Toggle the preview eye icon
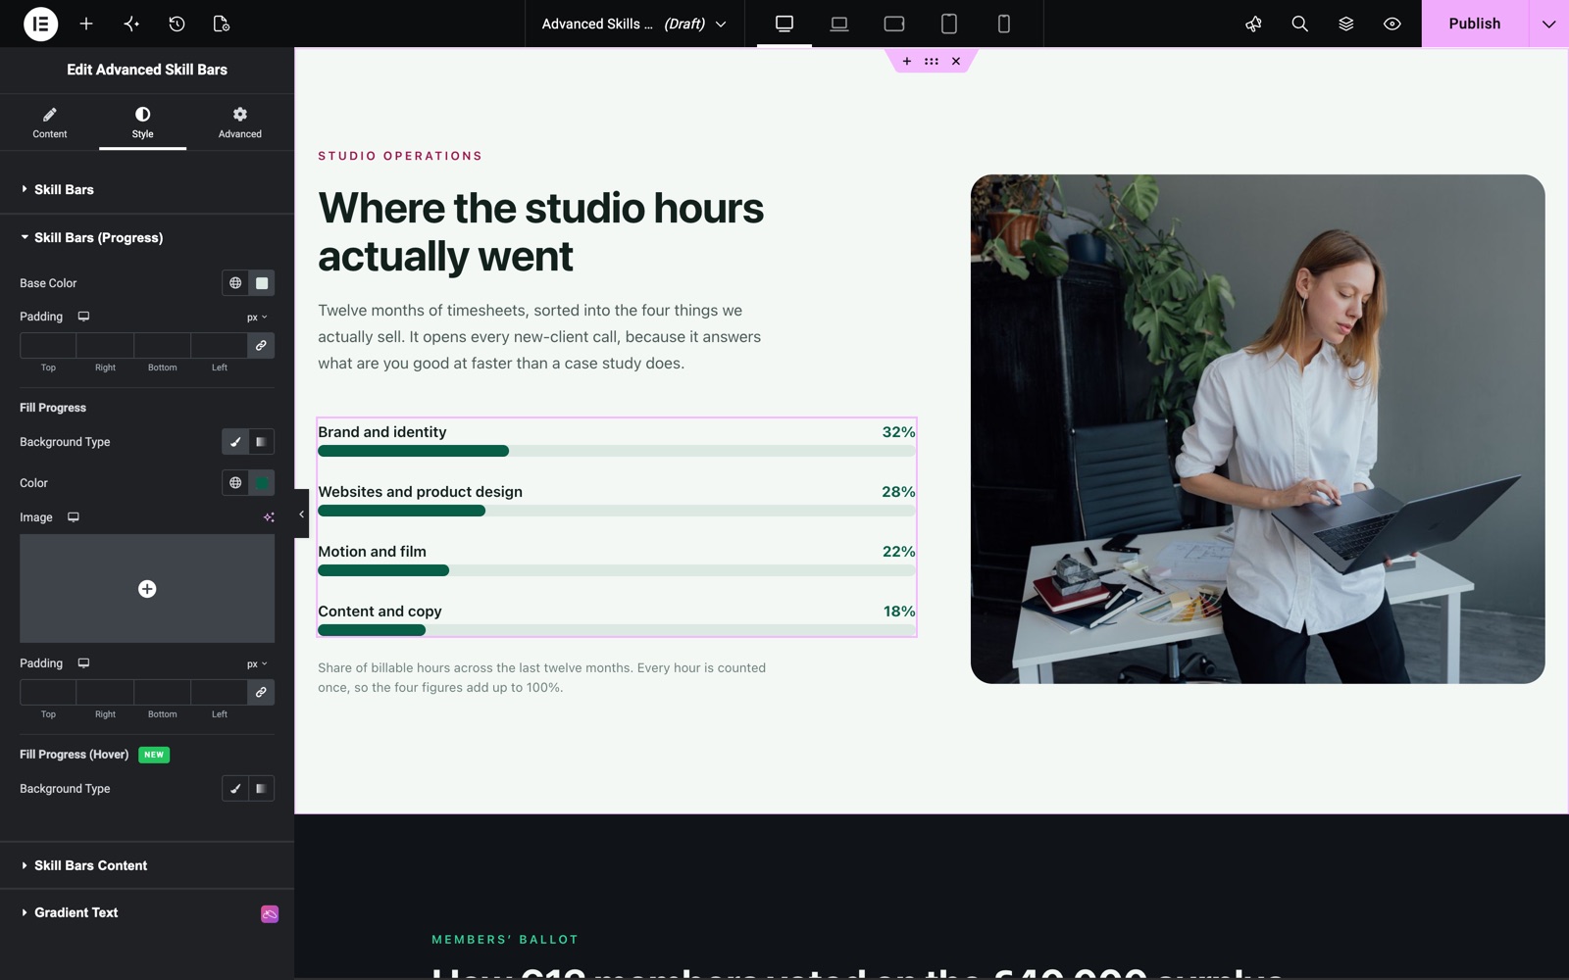 click(x=1392, y=24)
